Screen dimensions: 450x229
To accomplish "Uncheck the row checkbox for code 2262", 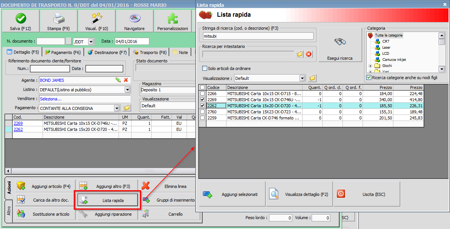I will (x=203, y=106).
